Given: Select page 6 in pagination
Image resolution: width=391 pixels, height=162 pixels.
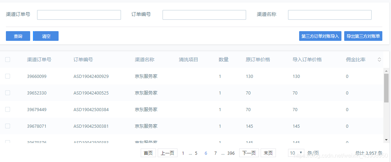Looking at the screenshot, I should (x=206, y=153).
